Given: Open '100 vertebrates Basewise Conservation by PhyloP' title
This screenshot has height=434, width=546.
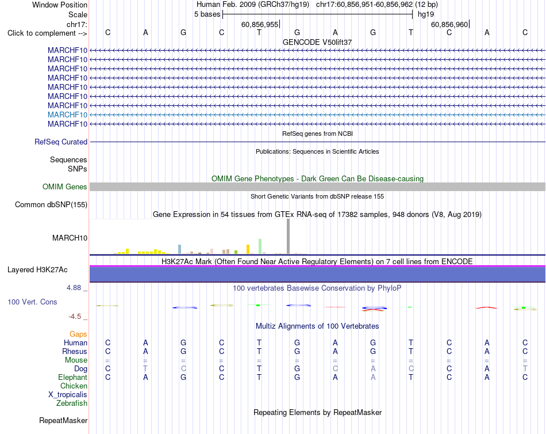Looking at the screenshot, I should (317, 288).
